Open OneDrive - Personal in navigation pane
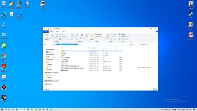This screenshot has height=111, width=197. (x=53, y=73)
